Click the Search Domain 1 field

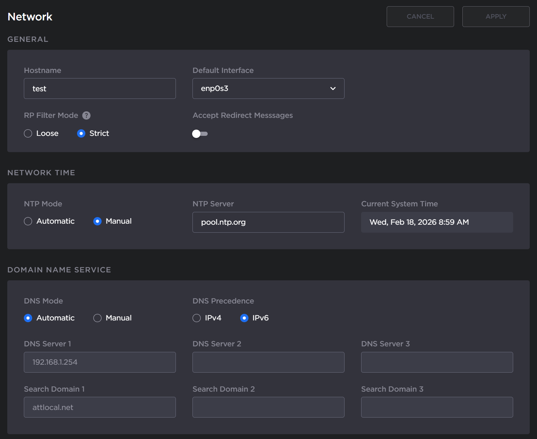[100, 407]
